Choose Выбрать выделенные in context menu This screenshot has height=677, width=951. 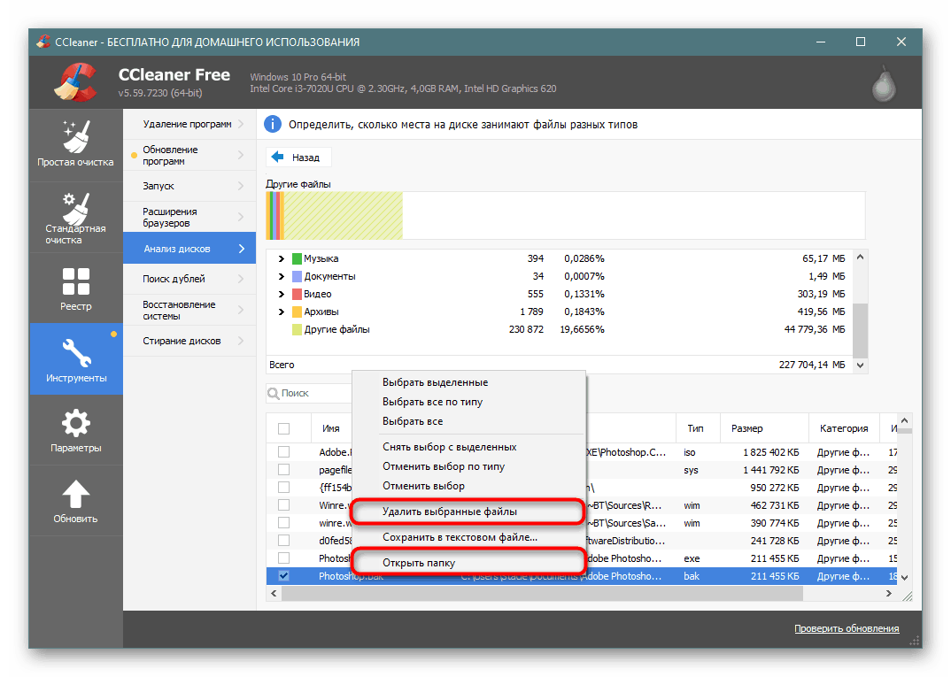click(x=468, y=382)
